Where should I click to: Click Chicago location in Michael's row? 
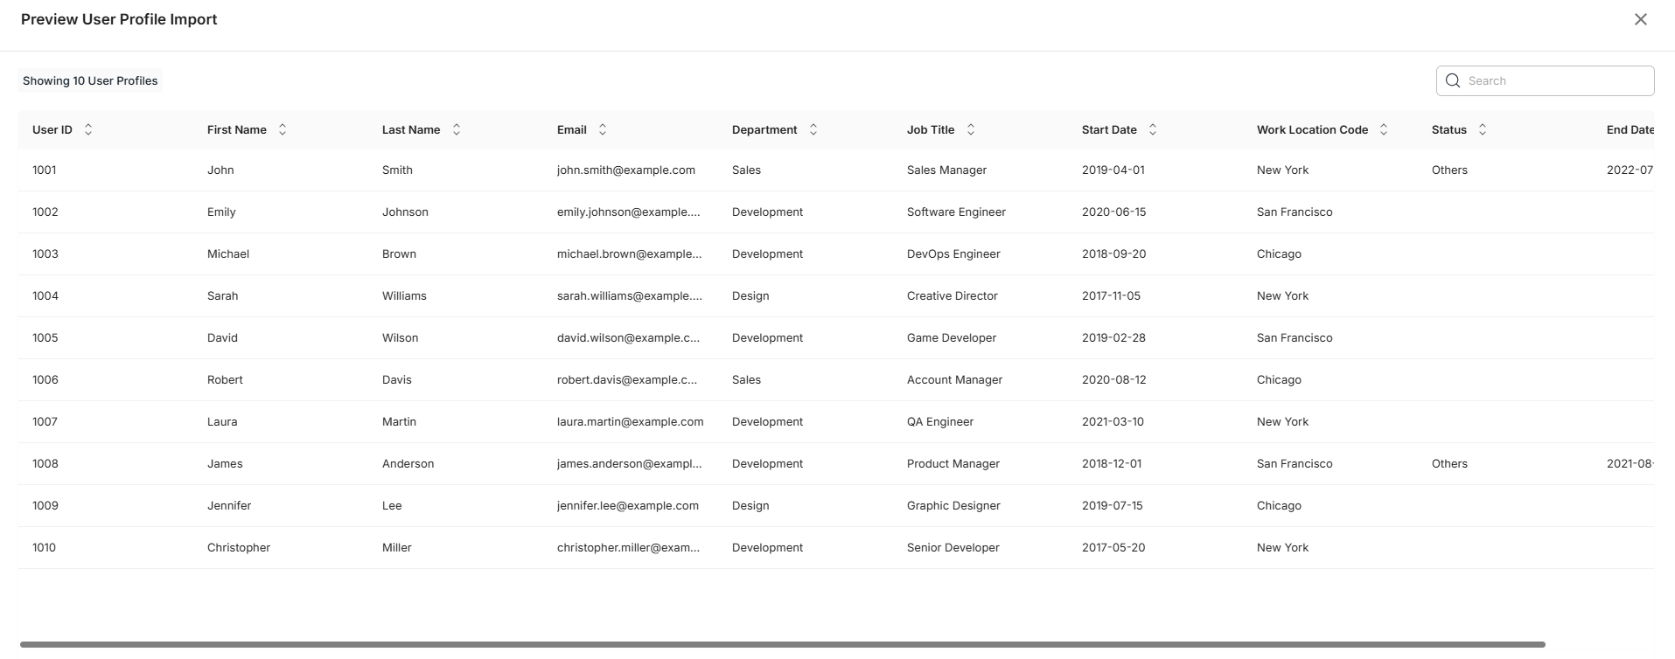point(1279,253)
